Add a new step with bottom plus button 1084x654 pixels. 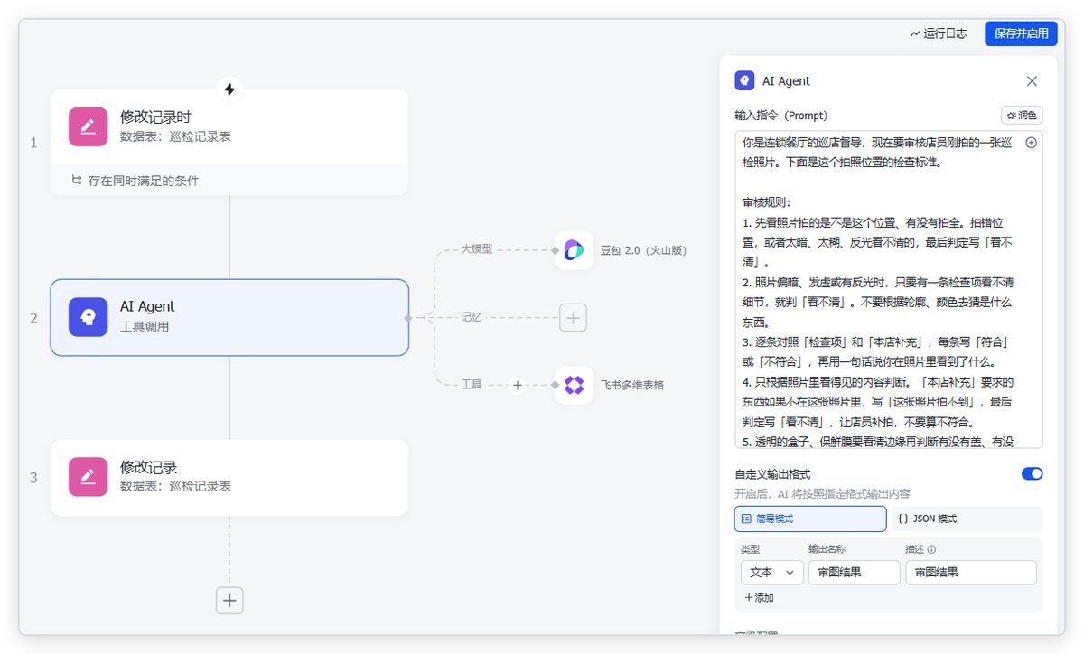[229, 600]
